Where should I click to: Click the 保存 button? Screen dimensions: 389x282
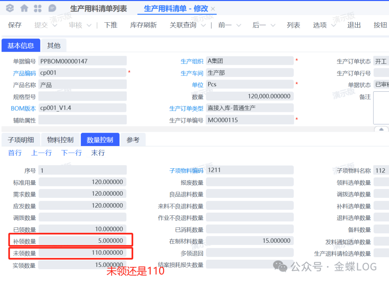click(x=15, y=25)
